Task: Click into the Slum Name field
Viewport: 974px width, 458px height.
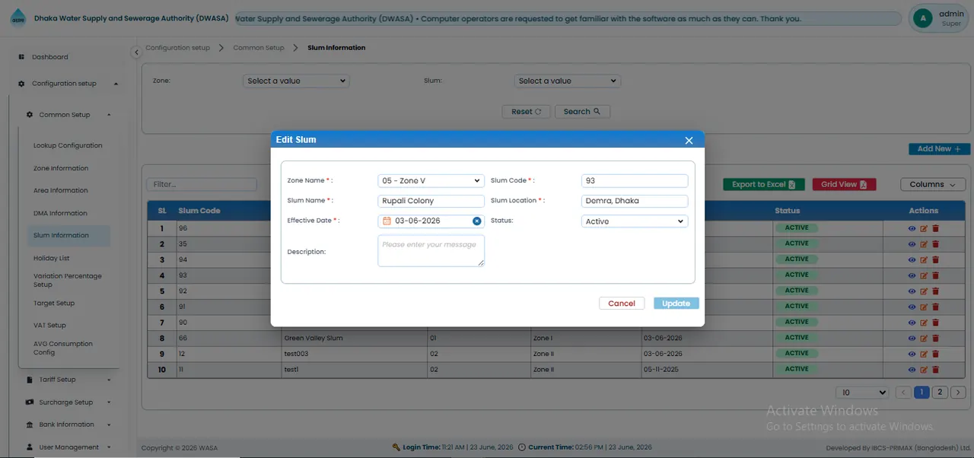Action: pyautogui.click(x=431, y=201)
